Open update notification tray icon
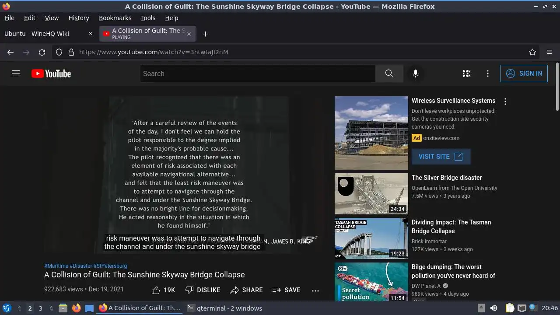 point(533,308)
